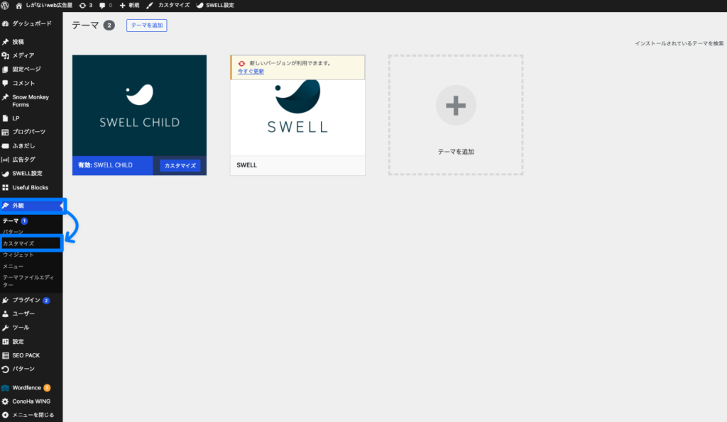Open the updates icon in admin bar

85,5
